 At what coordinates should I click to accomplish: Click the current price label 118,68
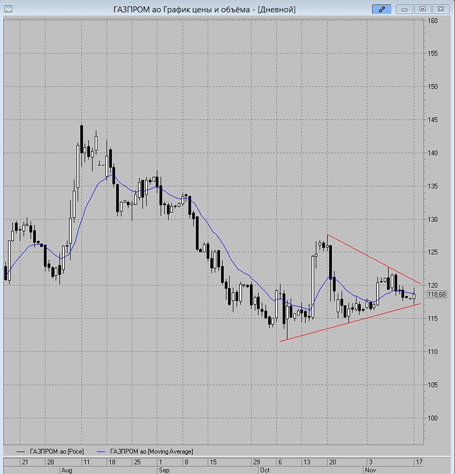click(x=437, y=295)
